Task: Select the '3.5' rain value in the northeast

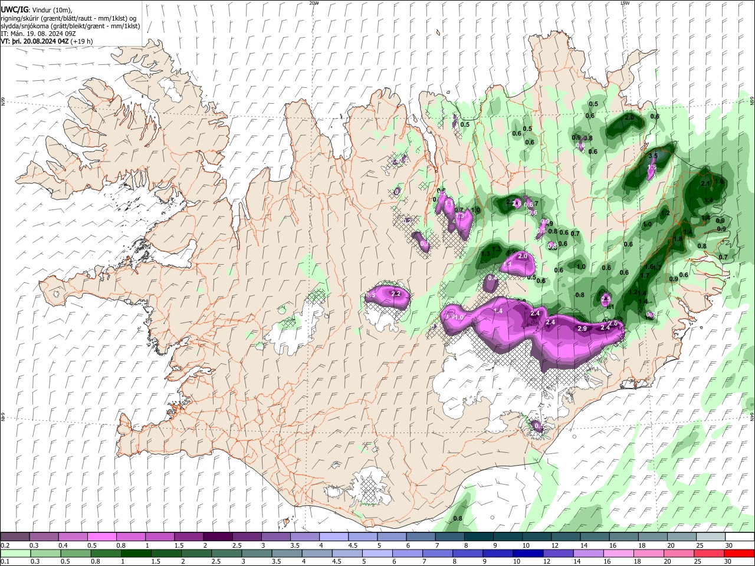Action: 653,156
